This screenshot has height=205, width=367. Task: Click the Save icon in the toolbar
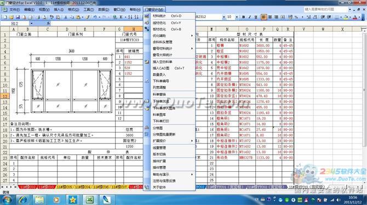(18, 17)
